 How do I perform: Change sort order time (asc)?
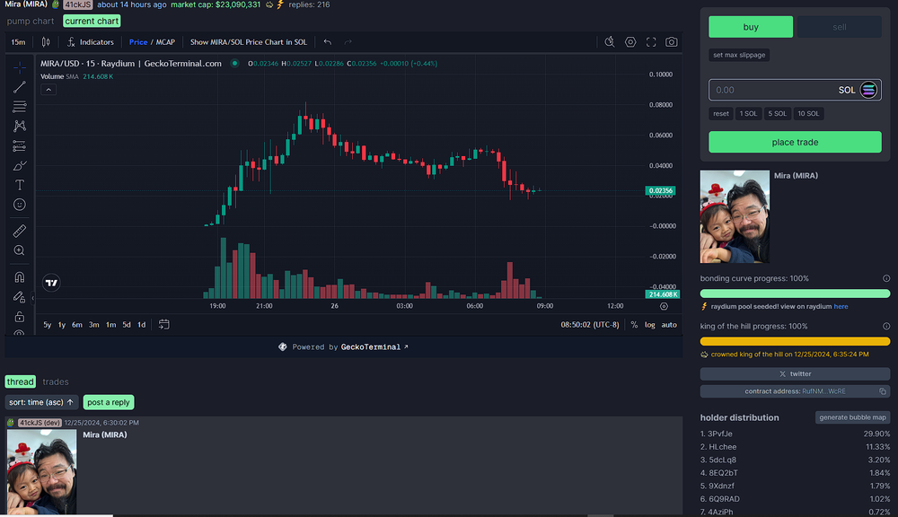pos(41,402)
